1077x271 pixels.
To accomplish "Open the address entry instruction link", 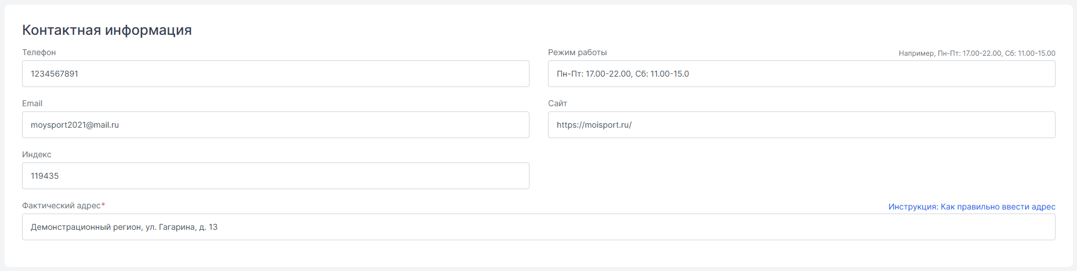I will (x=972, y=207).
